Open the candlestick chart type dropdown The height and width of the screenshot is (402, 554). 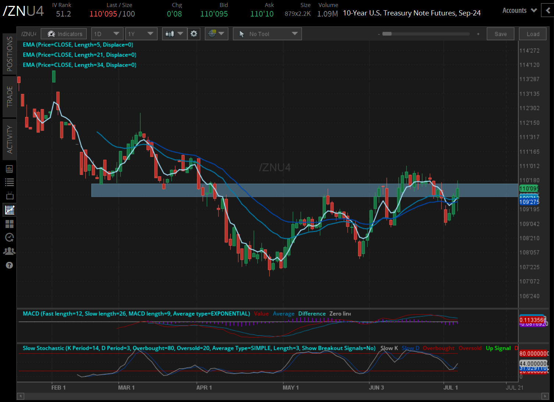click(174, 34)
